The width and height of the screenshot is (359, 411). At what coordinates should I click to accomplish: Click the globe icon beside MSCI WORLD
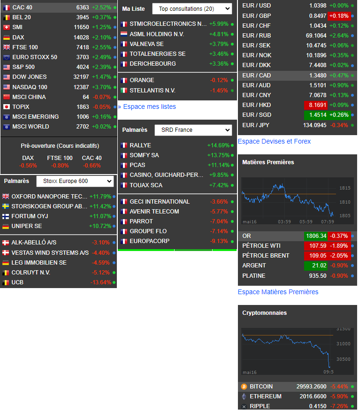[7, 127]
